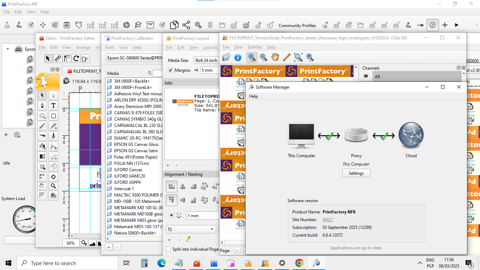This screenshot has height=270, width=480.
Task: Enable Split into Individual Pages checkbox
Action: pyautogui.click(x=168, y=249)
